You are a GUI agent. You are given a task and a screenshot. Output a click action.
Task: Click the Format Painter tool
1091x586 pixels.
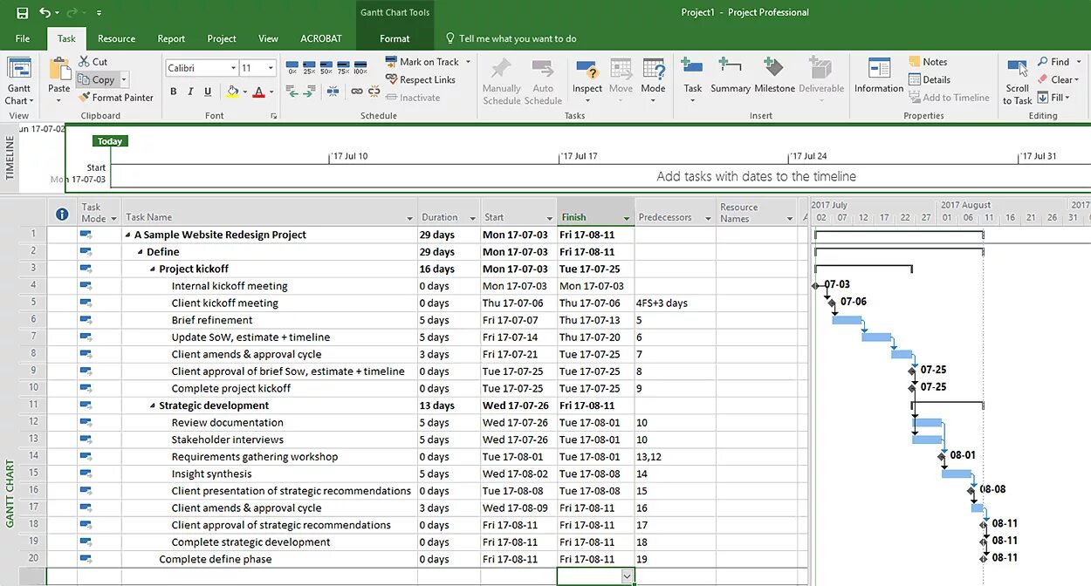(115, 98)
